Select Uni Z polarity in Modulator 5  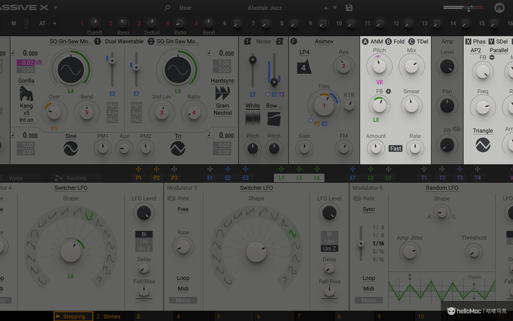coord(329,249)
